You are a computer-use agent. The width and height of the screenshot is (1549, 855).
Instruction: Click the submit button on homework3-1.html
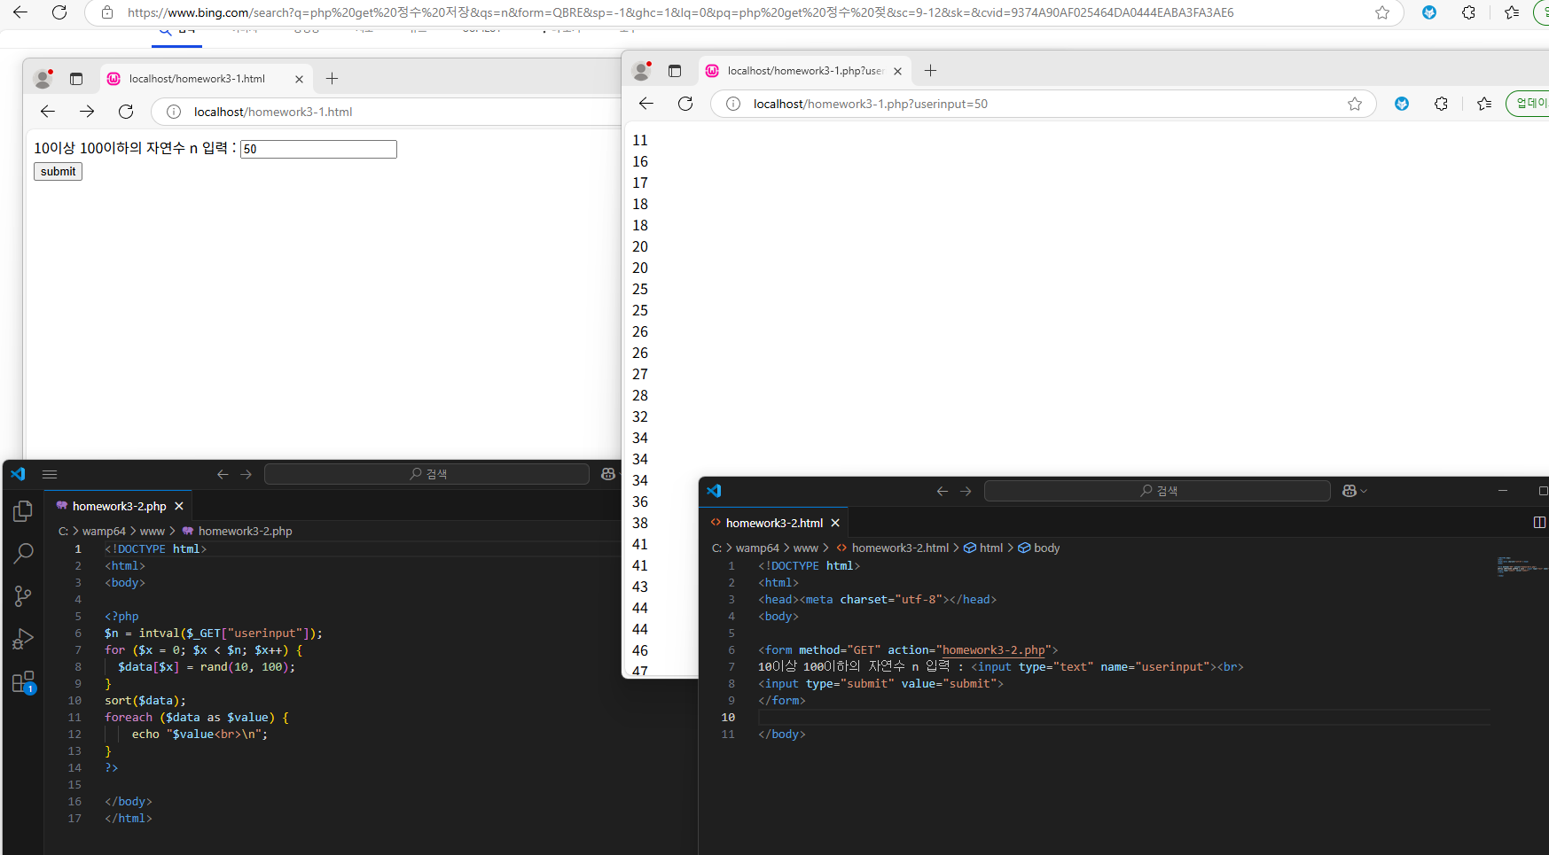[58, 171]
